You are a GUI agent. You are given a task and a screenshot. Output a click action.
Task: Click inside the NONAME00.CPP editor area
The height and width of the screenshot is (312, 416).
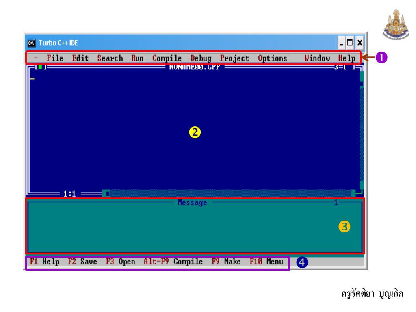tap(194, 130)
